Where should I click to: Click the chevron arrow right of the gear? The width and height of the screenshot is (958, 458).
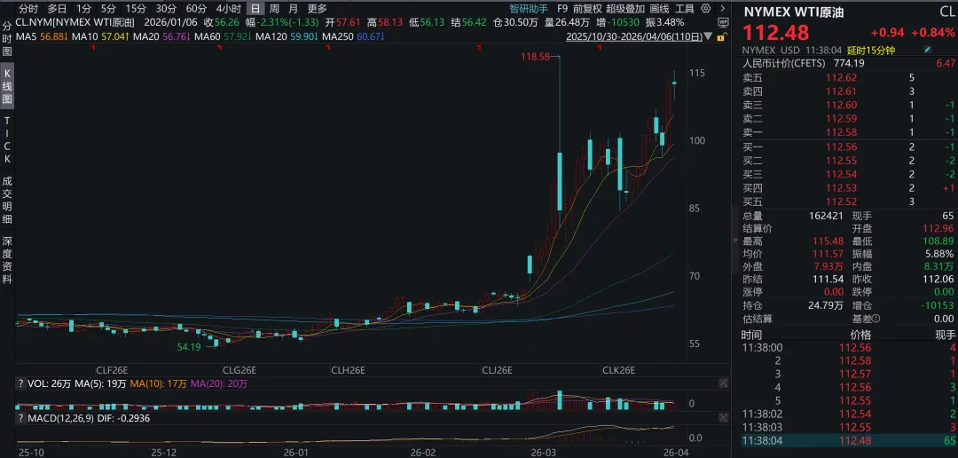pyautogui.click(x=723, y=9)
